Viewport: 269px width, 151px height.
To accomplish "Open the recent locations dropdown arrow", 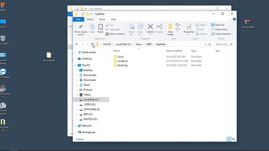I will [87, 44].
